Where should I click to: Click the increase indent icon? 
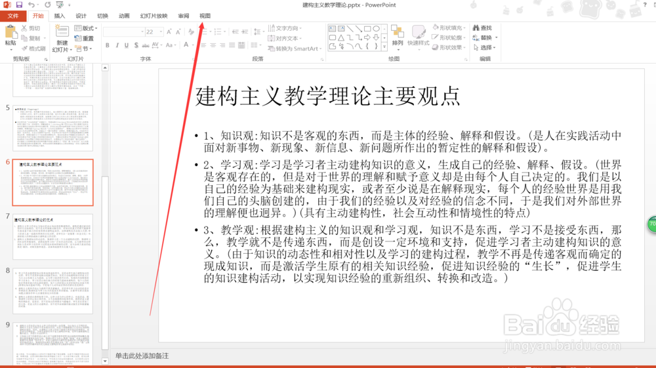(245, 31)
